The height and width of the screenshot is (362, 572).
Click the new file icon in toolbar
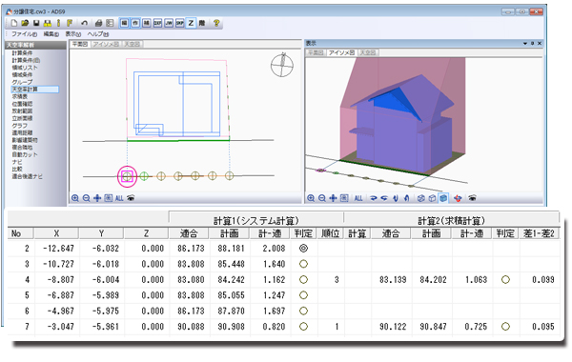coord(14,23)
